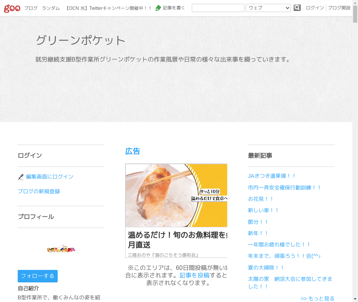Click the vertical page scrollbar
The image size is (358, 302).
point(355,151)
